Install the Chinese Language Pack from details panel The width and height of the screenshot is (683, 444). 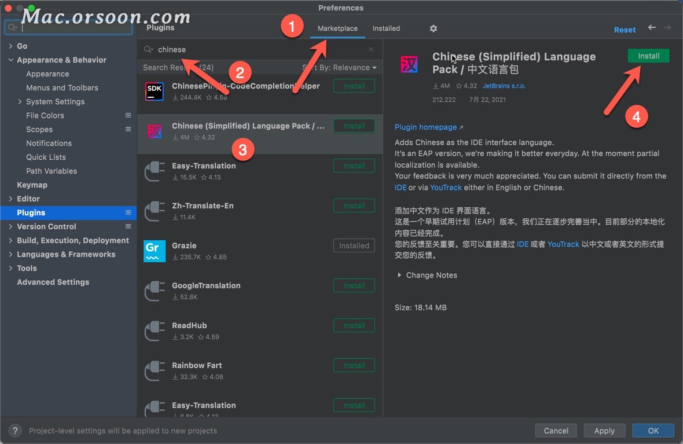649,56
